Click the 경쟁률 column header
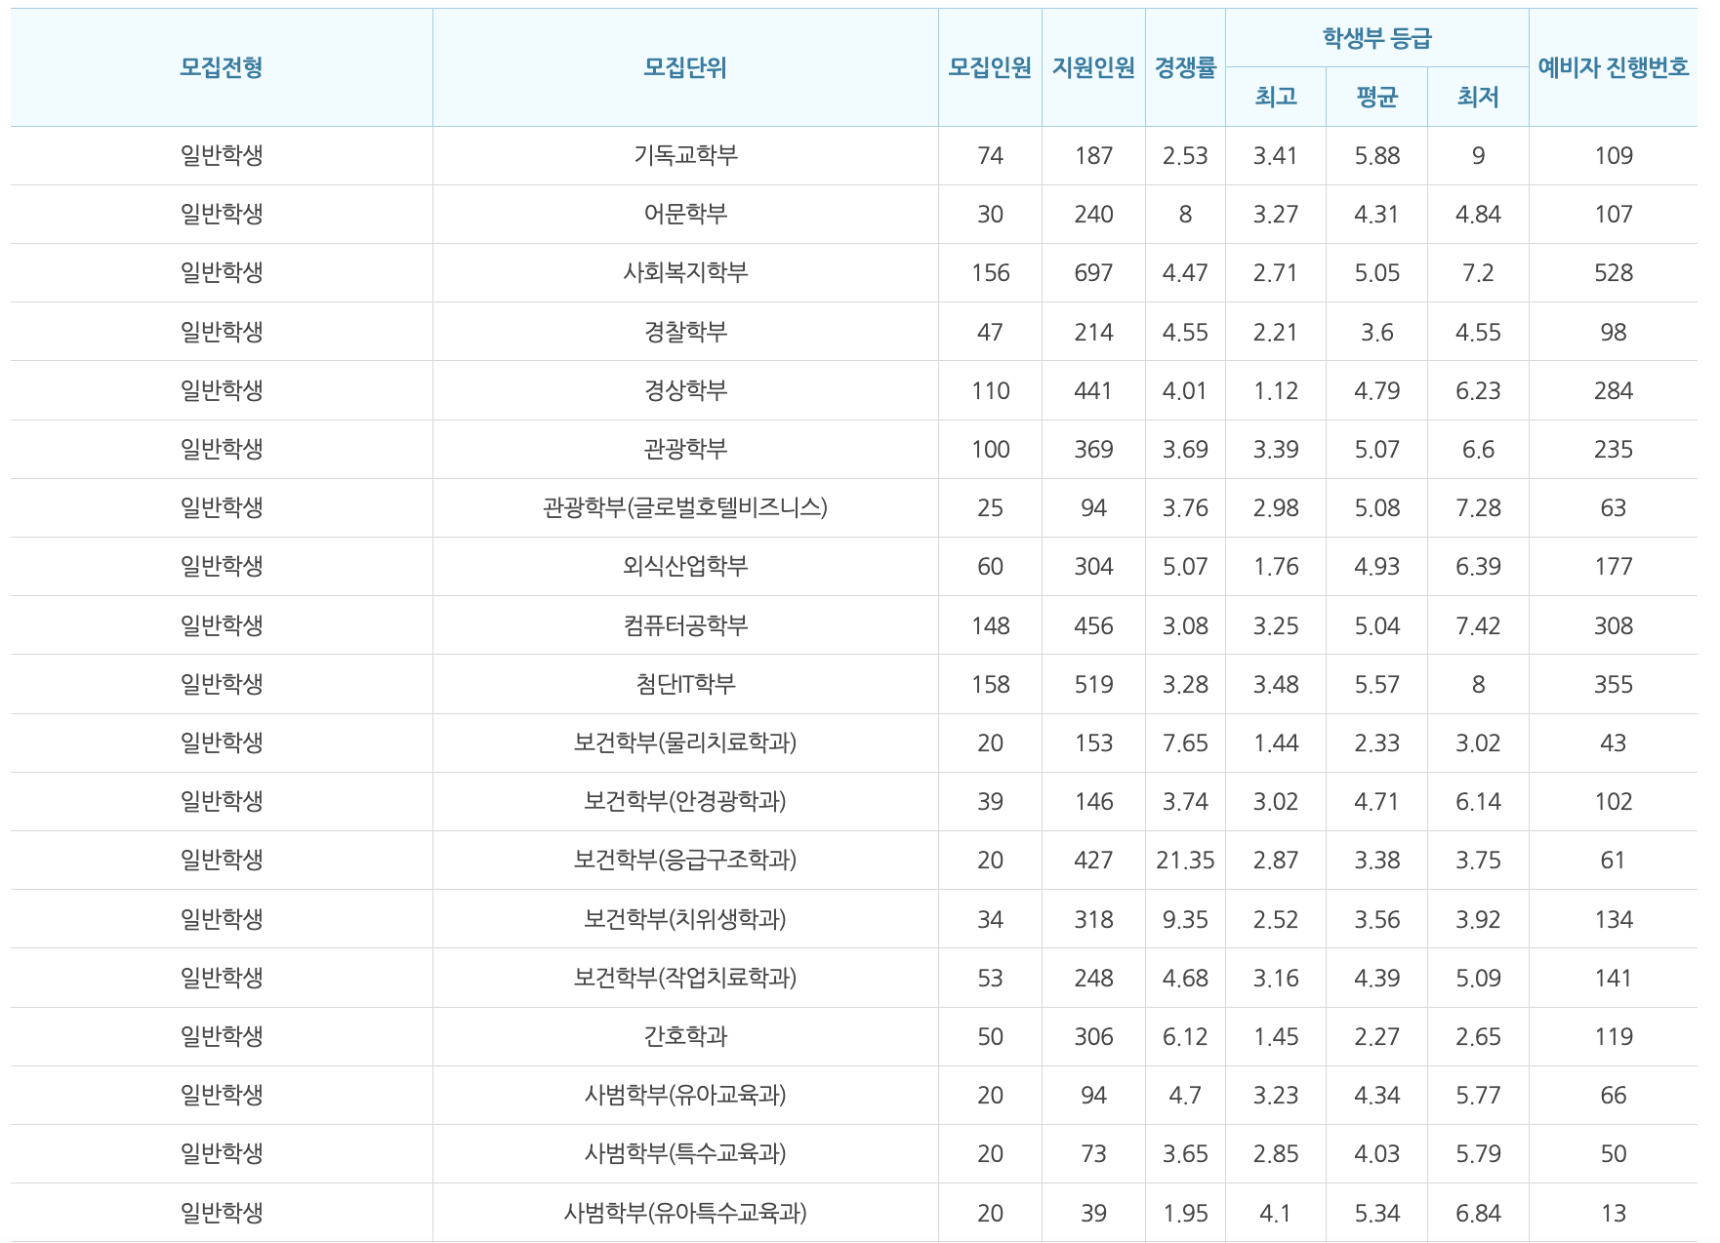1720x1243 pixels. 1186,66
